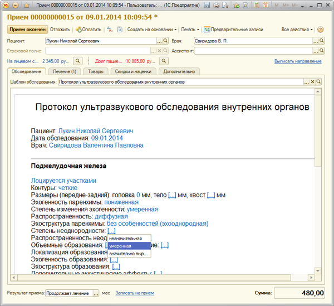Select незначительная in the dropdown list
334x306 pixels.
pos(129,239)
